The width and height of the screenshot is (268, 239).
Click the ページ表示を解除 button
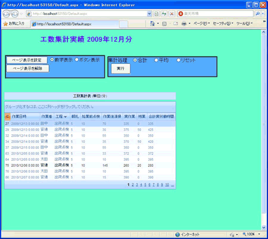(x=27, y=69)
